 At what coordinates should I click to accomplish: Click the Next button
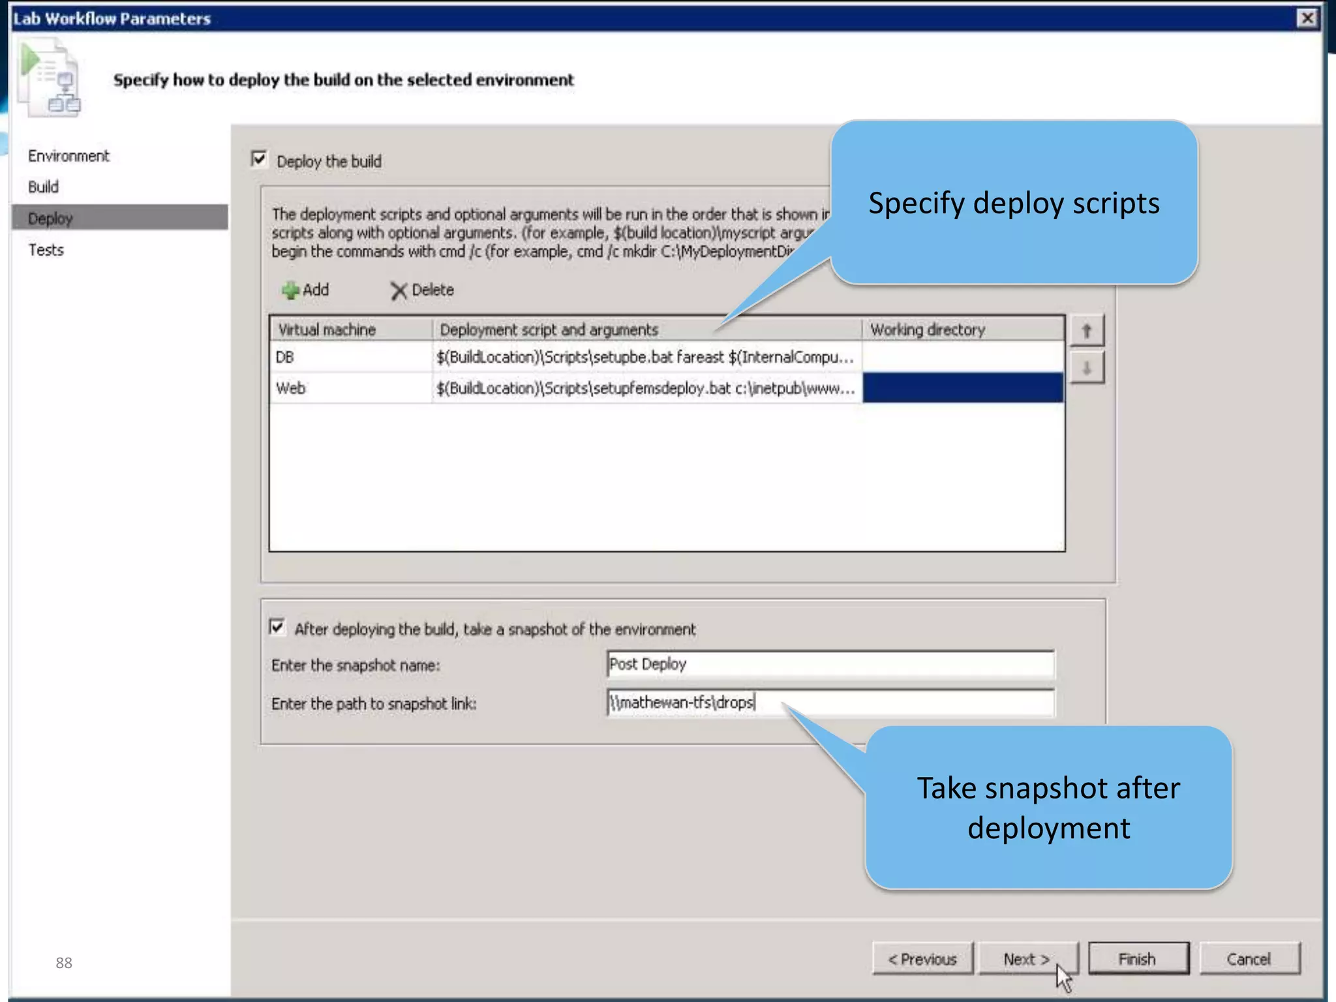point(1027,959)
